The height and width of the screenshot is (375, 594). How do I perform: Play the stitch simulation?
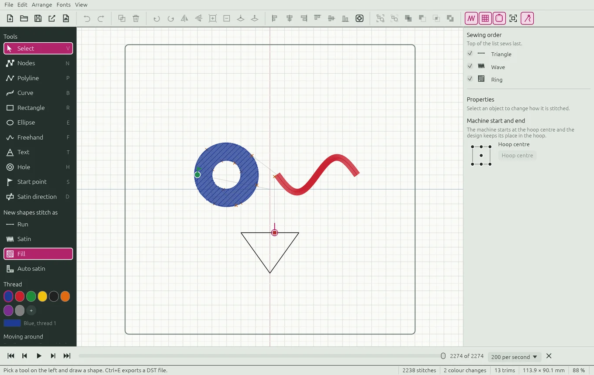click(39, 356)
